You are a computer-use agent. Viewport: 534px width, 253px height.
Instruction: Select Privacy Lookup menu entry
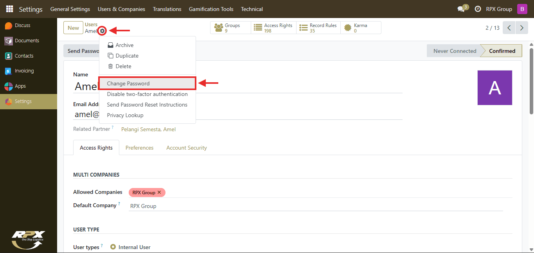click(147, 115)
